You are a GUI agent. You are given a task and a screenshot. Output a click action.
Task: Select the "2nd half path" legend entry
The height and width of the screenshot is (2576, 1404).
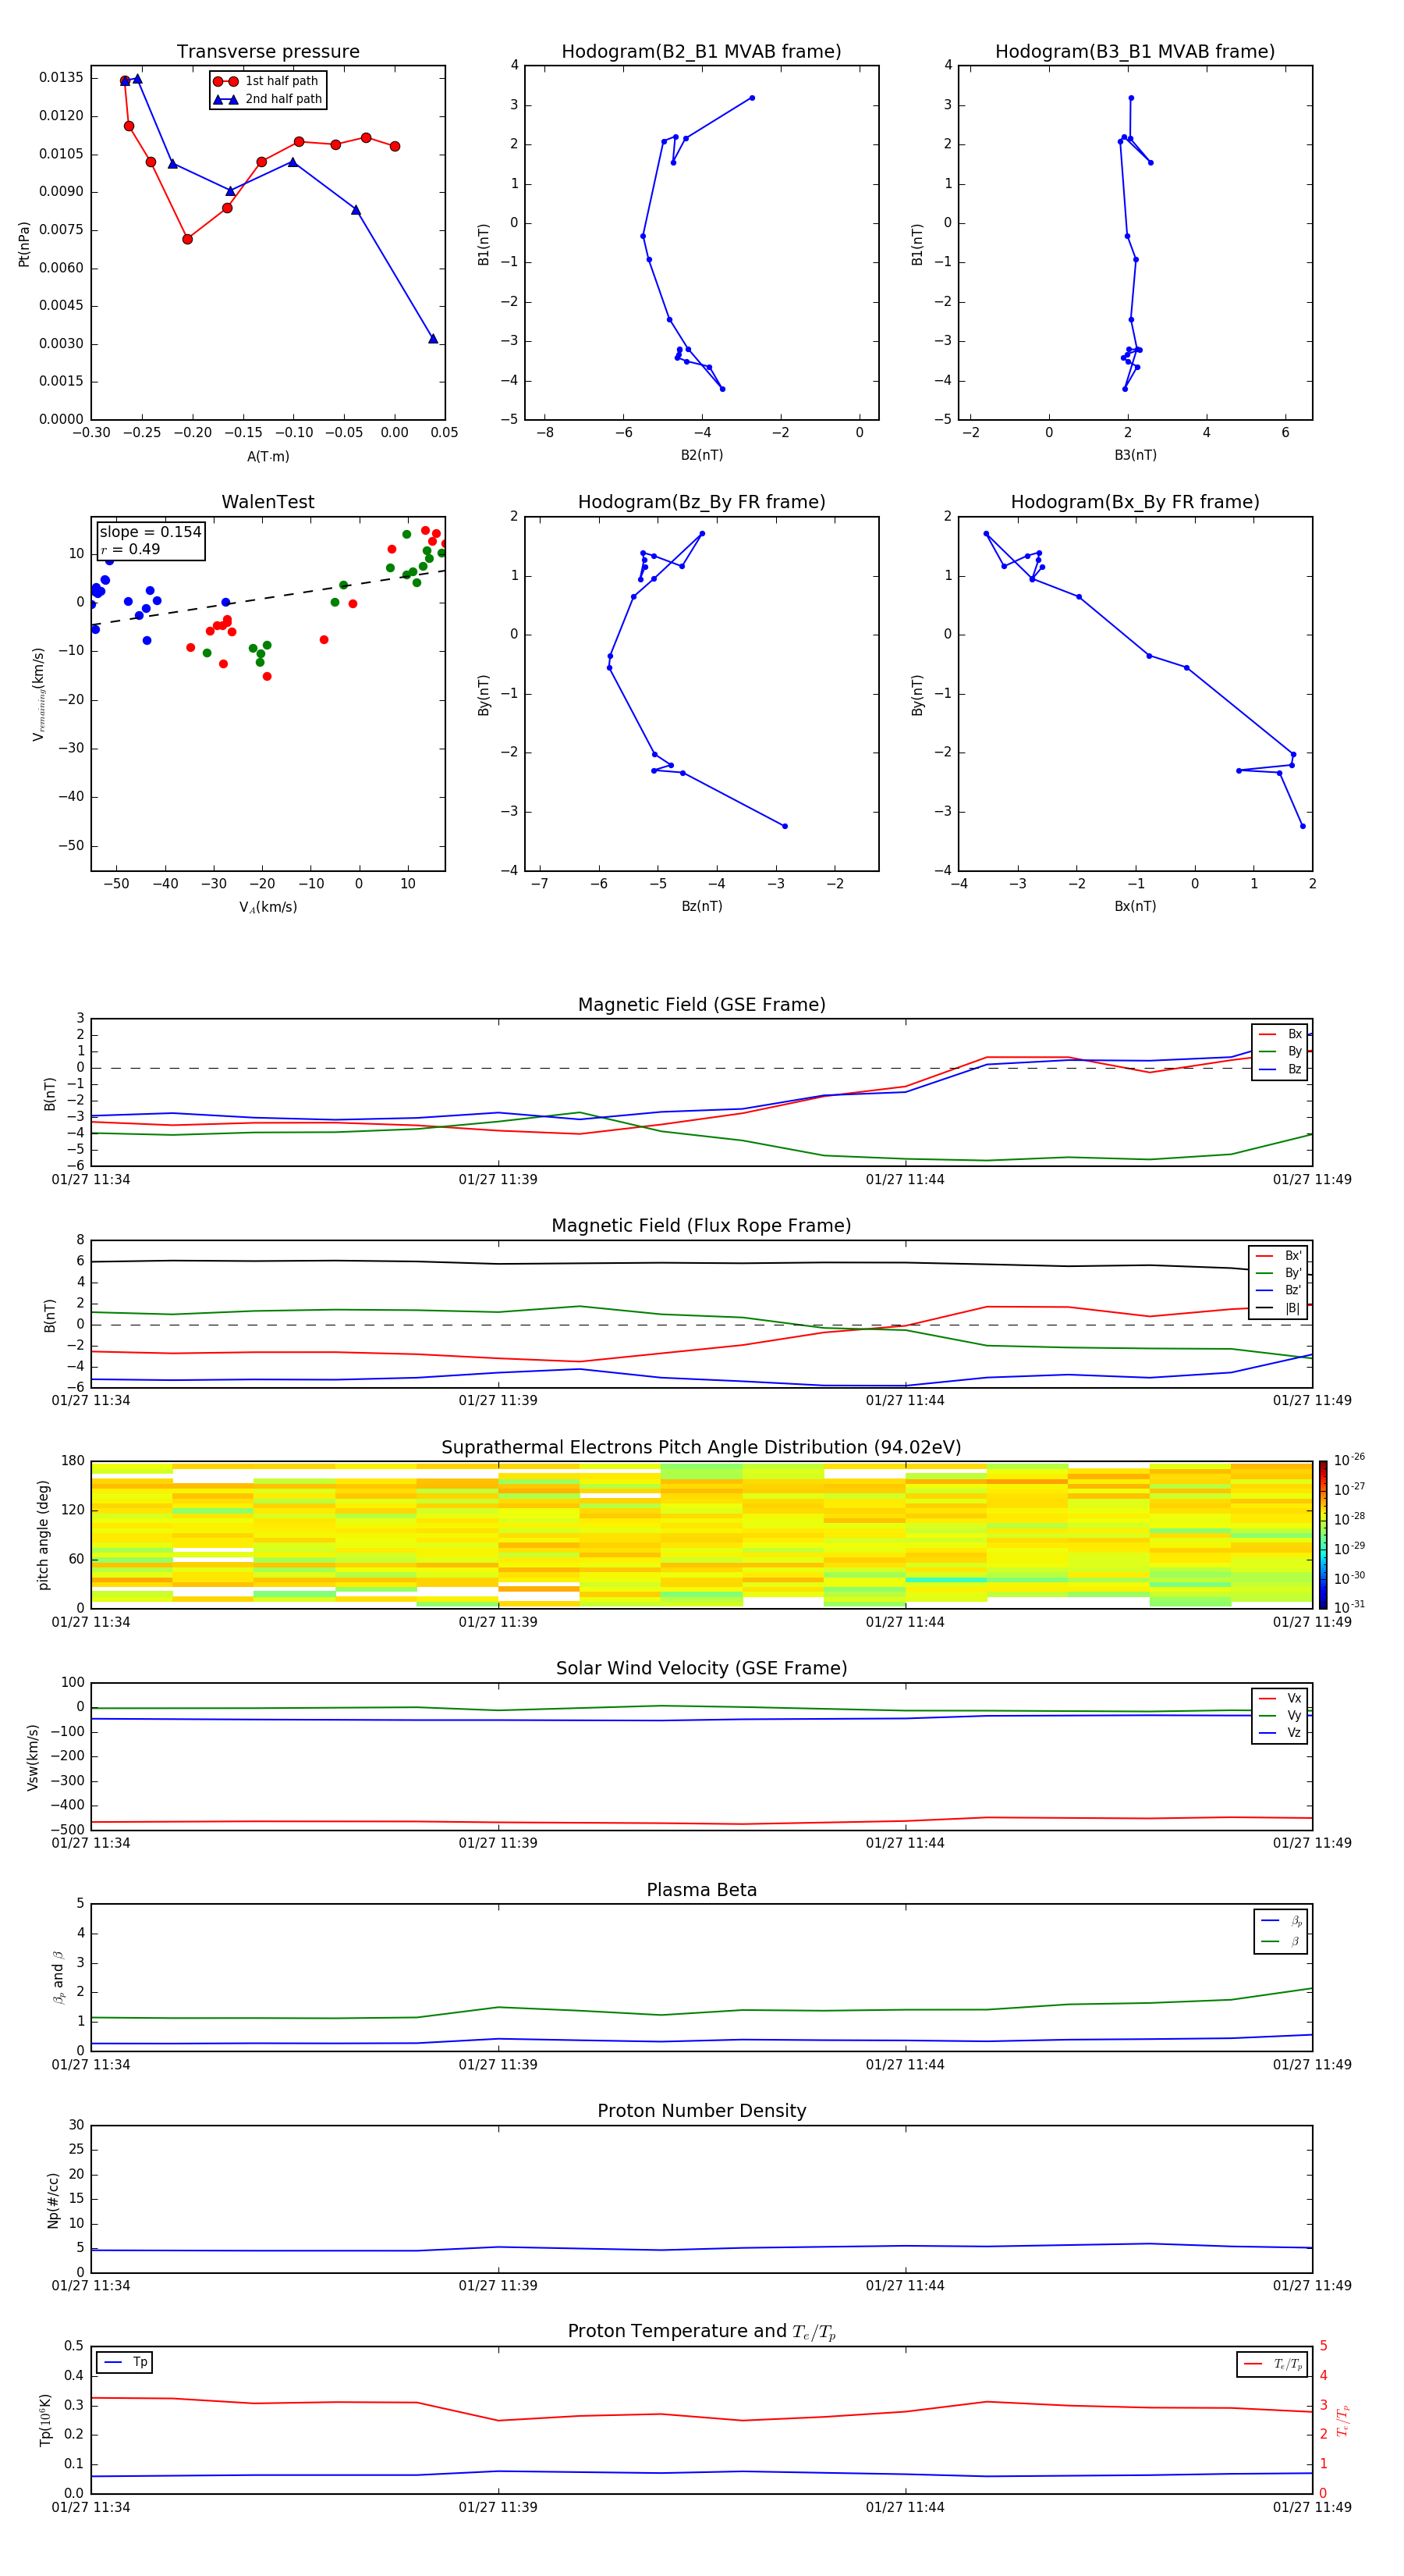tap(268, 99)
